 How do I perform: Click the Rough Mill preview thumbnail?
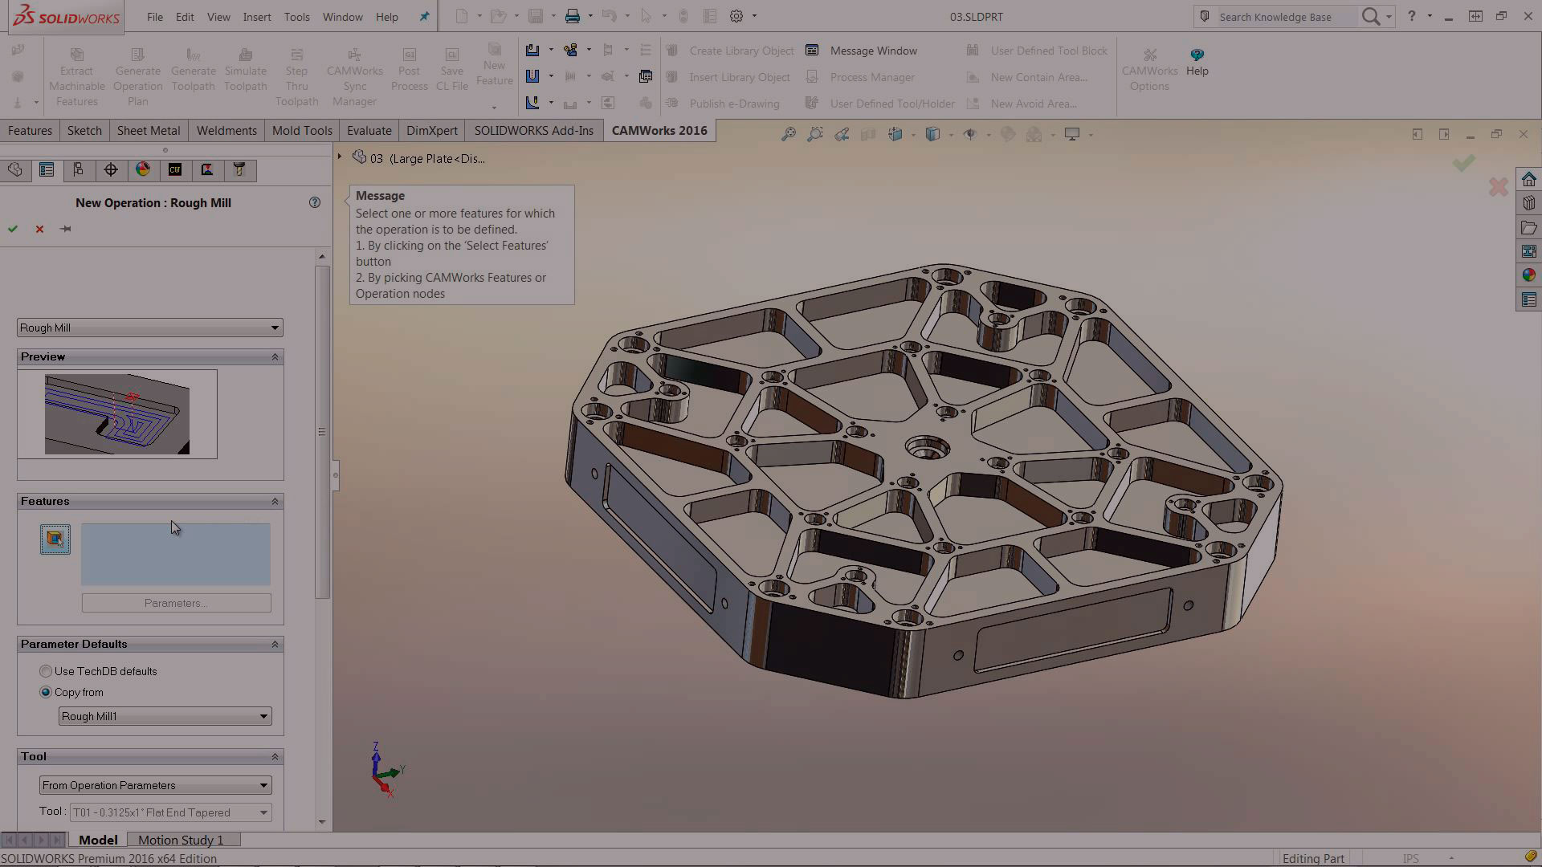pyautogui.click(x=117, y=414)
